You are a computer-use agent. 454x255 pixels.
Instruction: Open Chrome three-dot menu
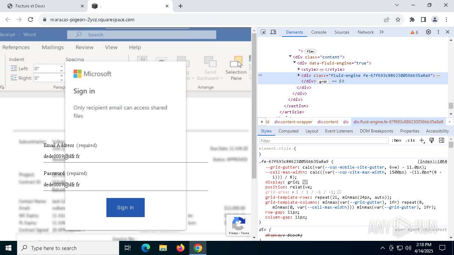[446, 19]
